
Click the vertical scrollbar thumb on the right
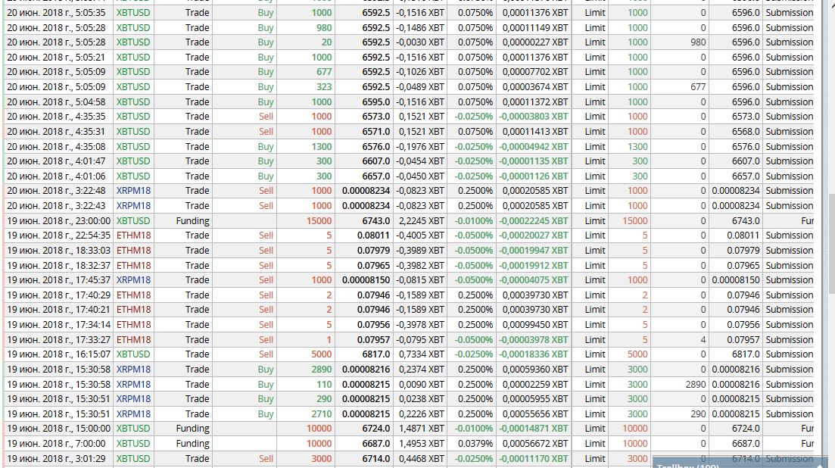(x=831, y=243)
